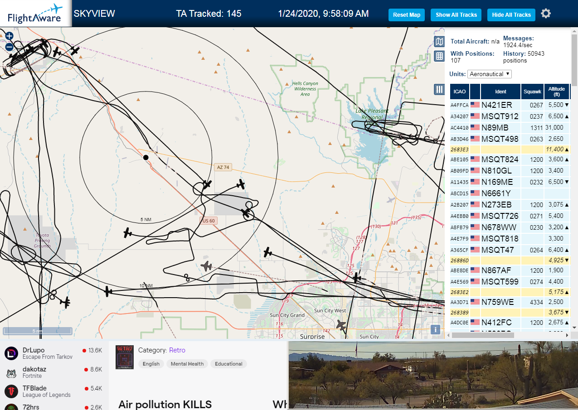Select the N678WW aircraft row
The width and height of the screenshot is (578, 410).
(x=510, y=227)
